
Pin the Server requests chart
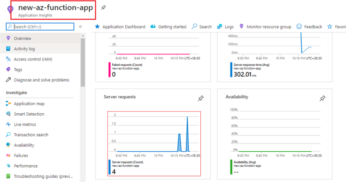201,98
